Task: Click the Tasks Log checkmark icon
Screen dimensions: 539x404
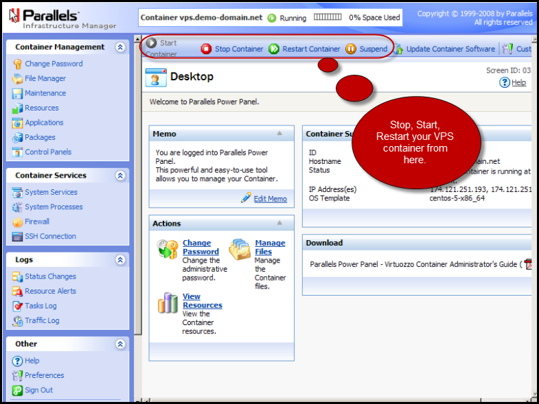Action: click(x=17, y=306)
